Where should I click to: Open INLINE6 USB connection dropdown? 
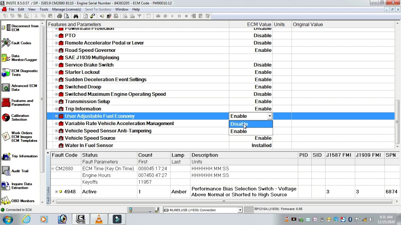[240, 210]
